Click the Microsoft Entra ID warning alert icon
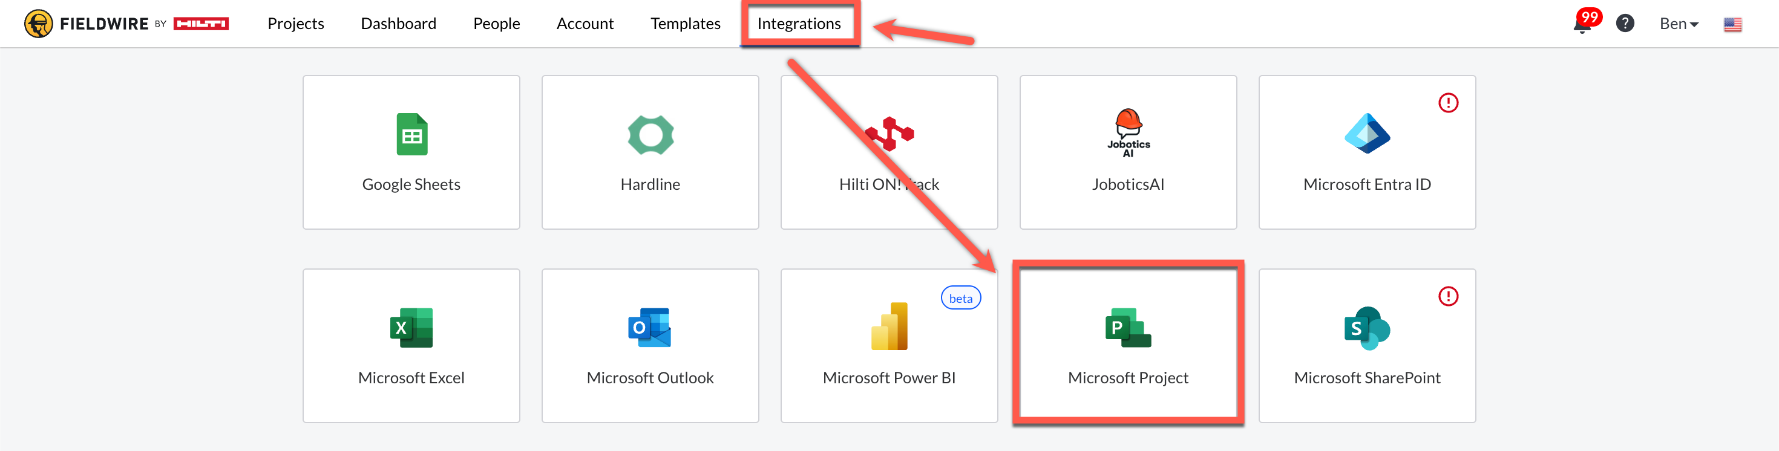This screenshot has height=451, width=1779. click(1447, 103)
